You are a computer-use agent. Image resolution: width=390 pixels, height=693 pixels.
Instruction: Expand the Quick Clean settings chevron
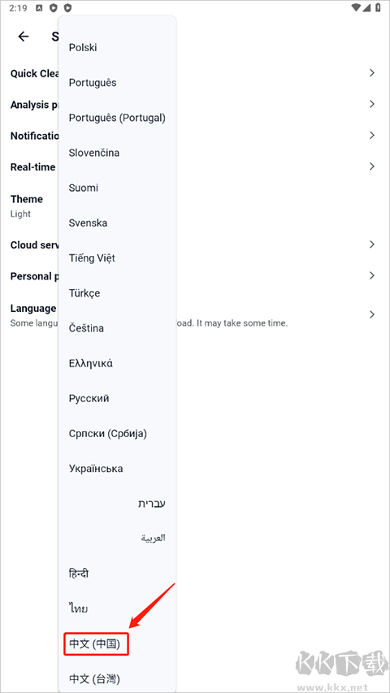click(x=372, y=73)
